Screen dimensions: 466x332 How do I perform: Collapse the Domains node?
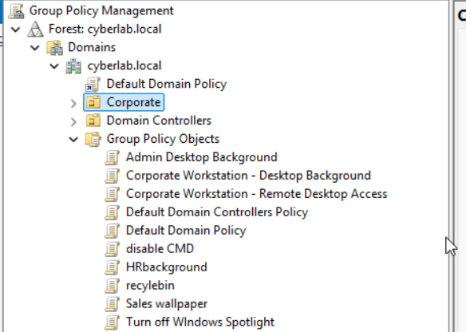(35, 48)
